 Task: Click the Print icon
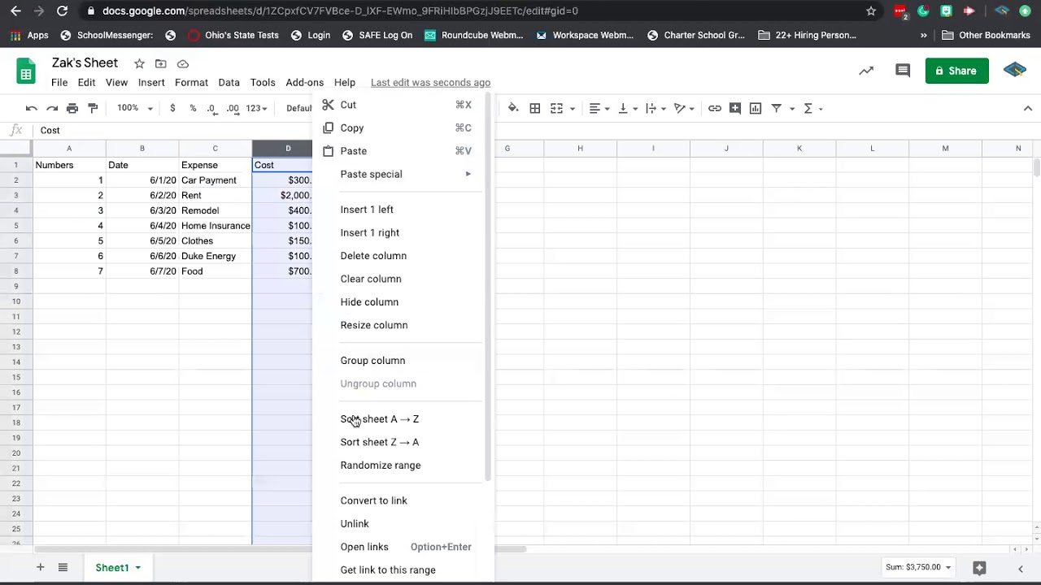72,108
